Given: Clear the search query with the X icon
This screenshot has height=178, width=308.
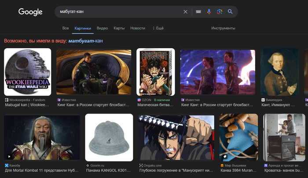Looking at the screenshot, I should click(185, 12).
